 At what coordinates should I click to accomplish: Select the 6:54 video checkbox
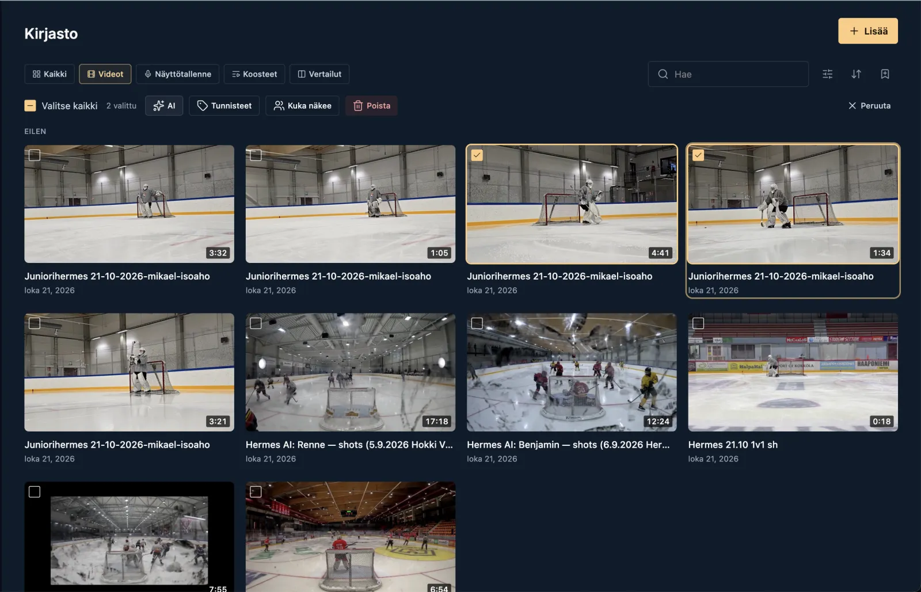click(256, 492)
